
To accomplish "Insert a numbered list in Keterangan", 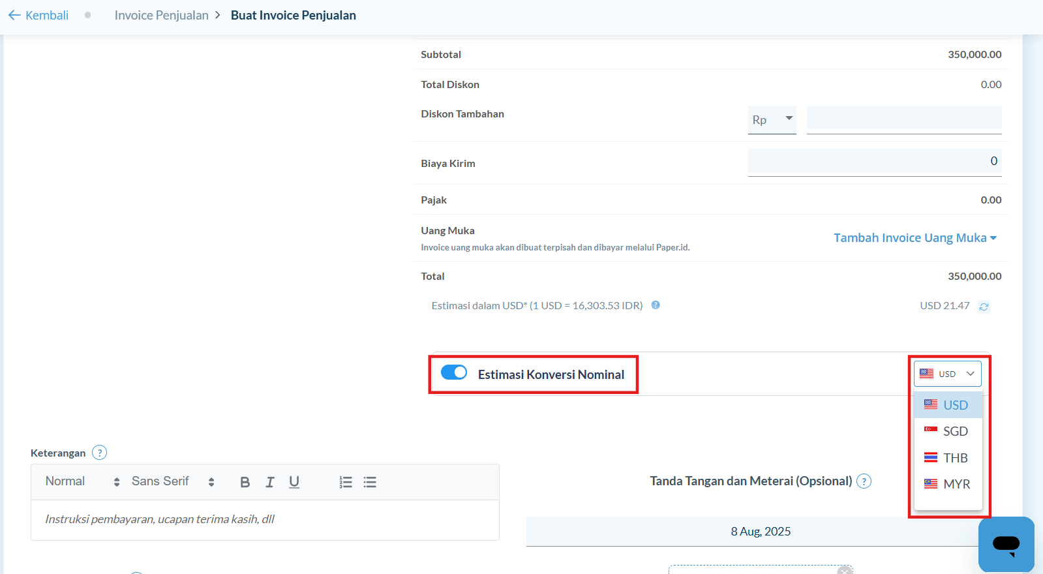I will tap(346, 482).
